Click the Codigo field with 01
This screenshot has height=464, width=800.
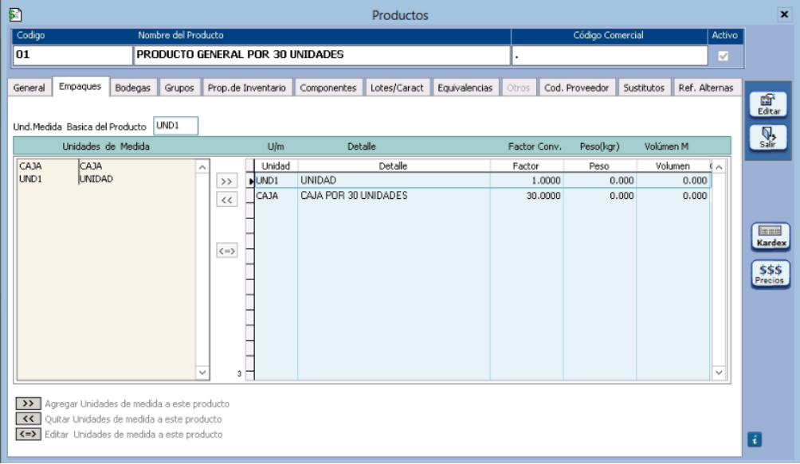(73, 55)
